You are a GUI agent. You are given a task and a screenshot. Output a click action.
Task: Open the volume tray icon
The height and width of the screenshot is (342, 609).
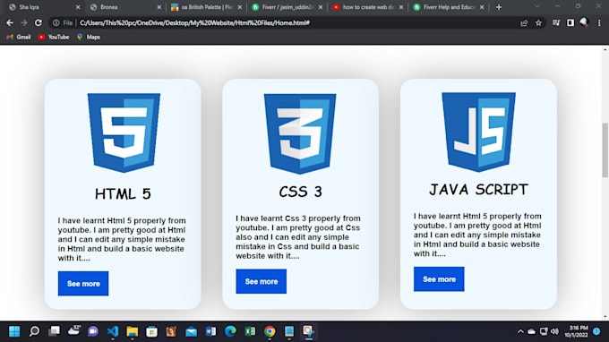[554, 331]
